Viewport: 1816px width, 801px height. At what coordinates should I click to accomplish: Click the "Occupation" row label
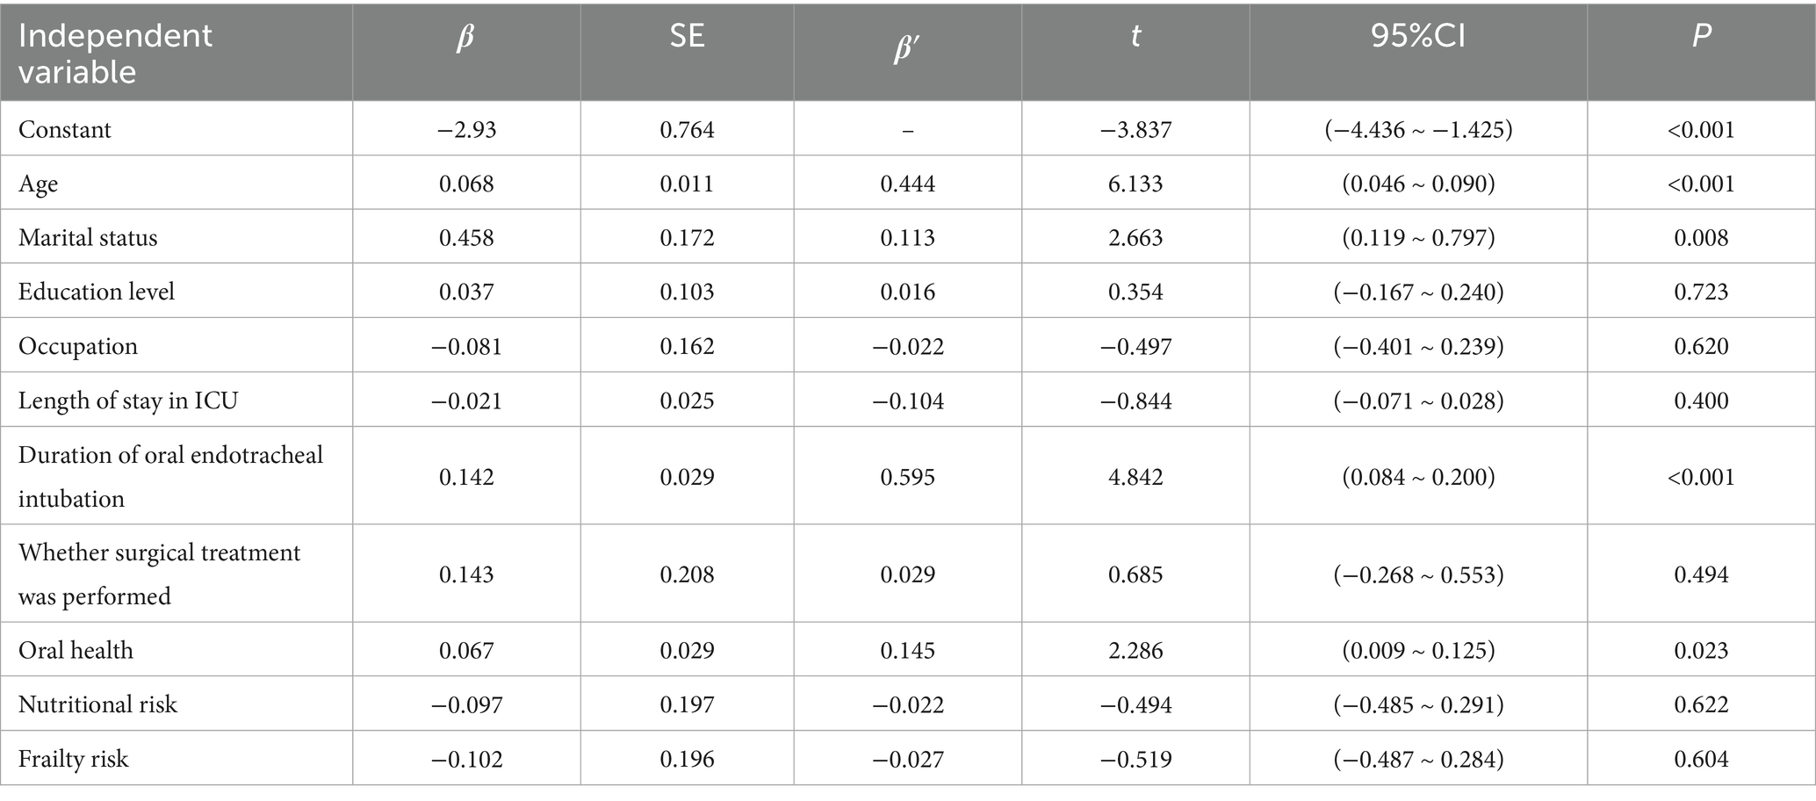point(78,346)
